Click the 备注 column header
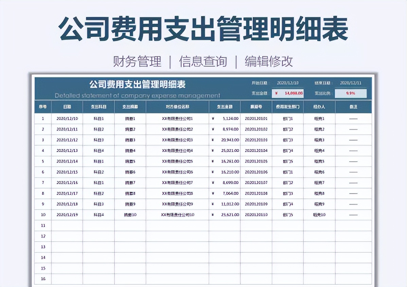The image size is (407, 287). (x=353, y=106)
